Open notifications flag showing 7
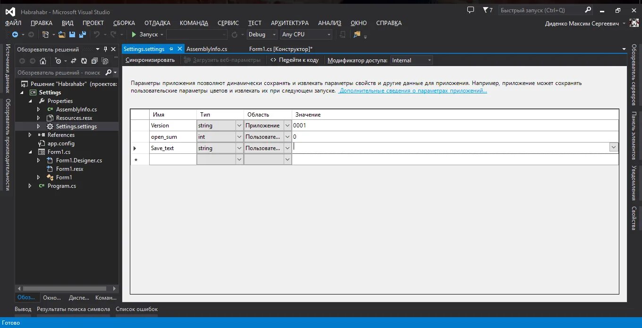The height and width of the screenshot is (328, 642). click(488, 10)
